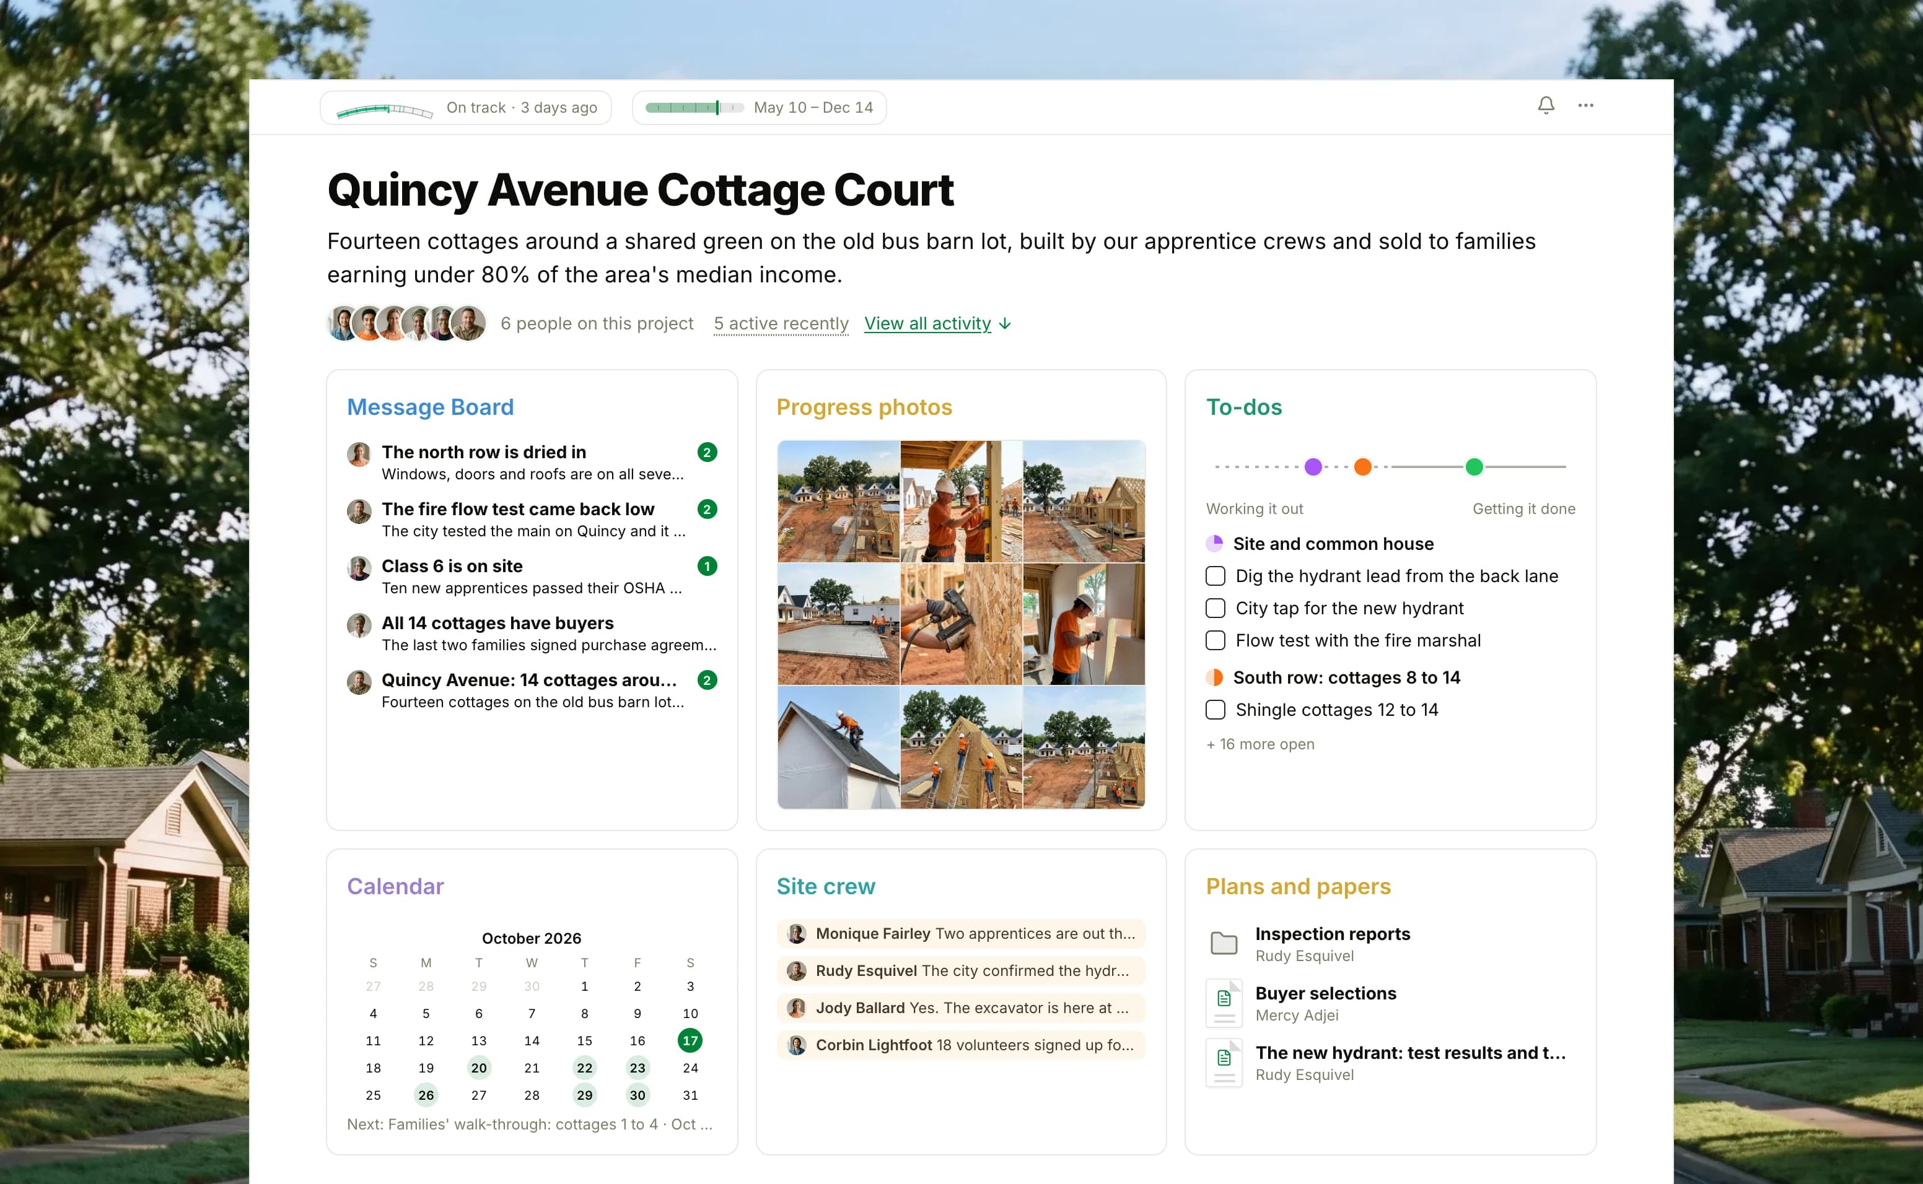Screen dimensions: 1923x1184
Task: Open Next: Families' walk-through event line
Action: [x=530, y=1125]
